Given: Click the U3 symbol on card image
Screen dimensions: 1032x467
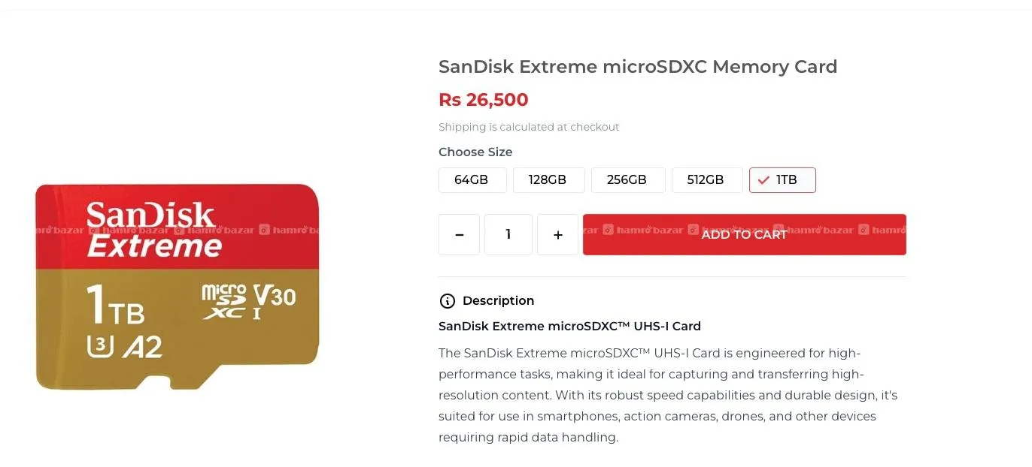Looking at the screenshot, I should [101, 346].
